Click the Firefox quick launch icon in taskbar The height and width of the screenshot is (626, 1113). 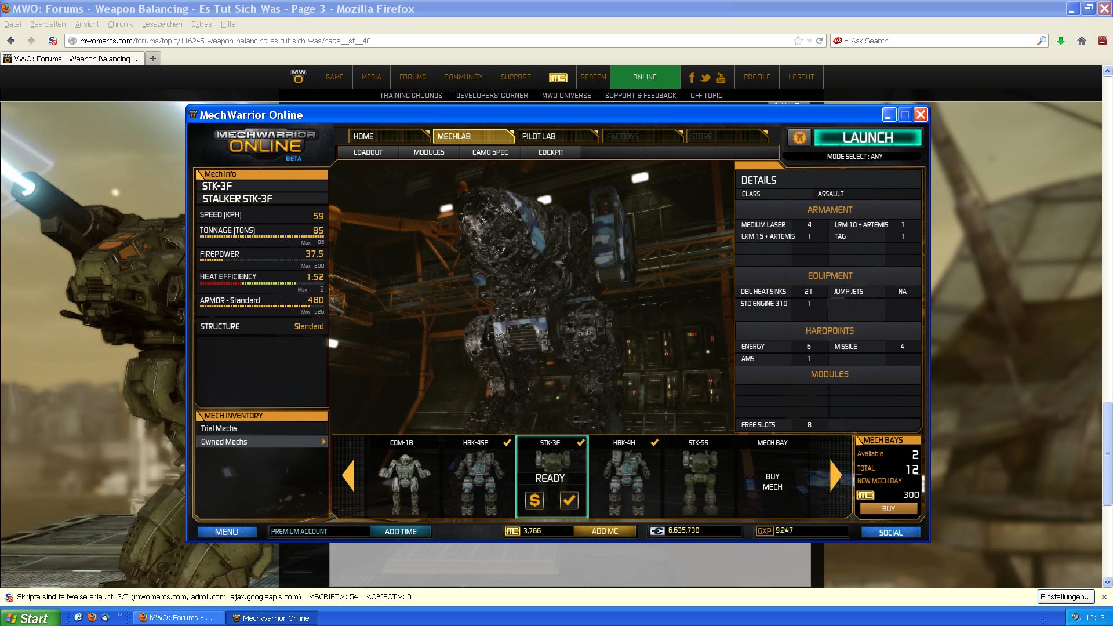coord(92,617)
